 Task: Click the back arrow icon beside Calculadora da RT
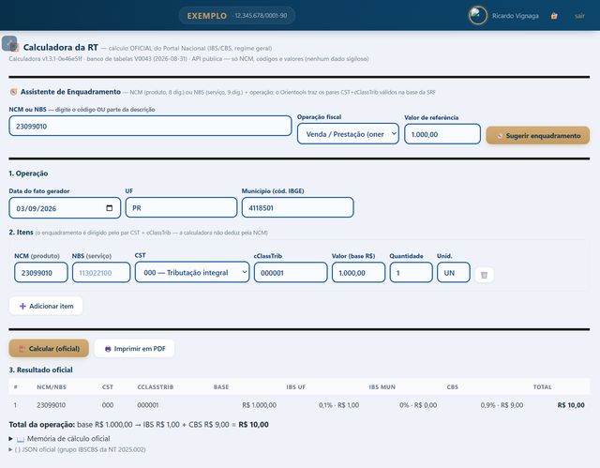(9, 44)
